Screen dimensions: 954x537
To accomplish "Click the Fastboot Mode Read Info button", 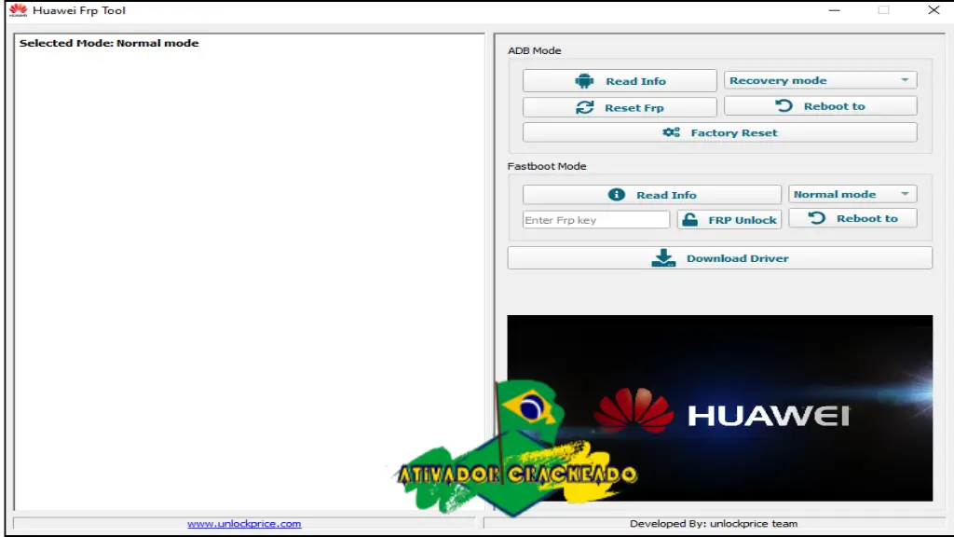I will click(651, 195).
